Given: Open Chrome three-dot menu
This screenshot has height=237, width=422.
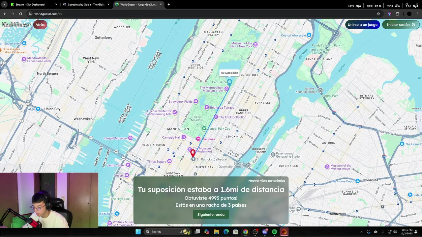Looking at the screenshot, I should click(417, 14).
